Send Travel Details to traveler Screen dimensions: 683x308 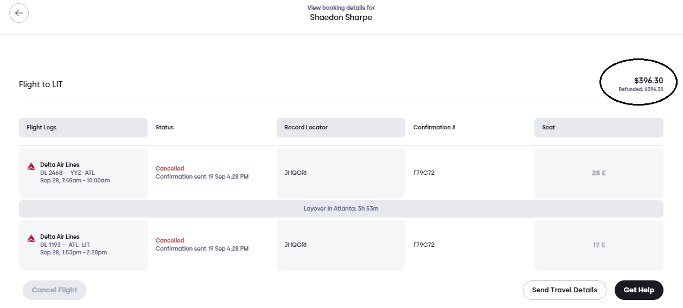(564, 290)
